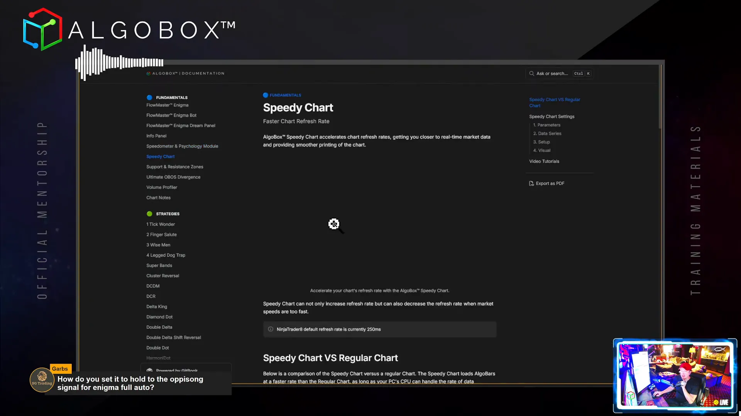Click the FUNDAMENTALS sidebar section header
741x416 pixels.
[x=172, y=98]
